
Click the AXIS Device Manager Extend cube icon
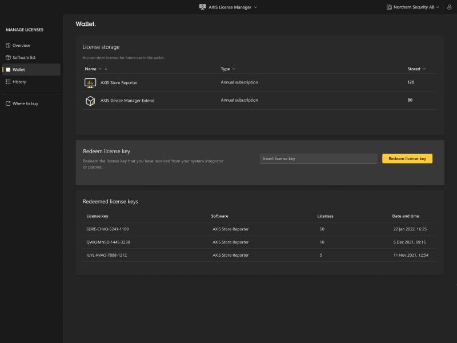pos(90,101)
